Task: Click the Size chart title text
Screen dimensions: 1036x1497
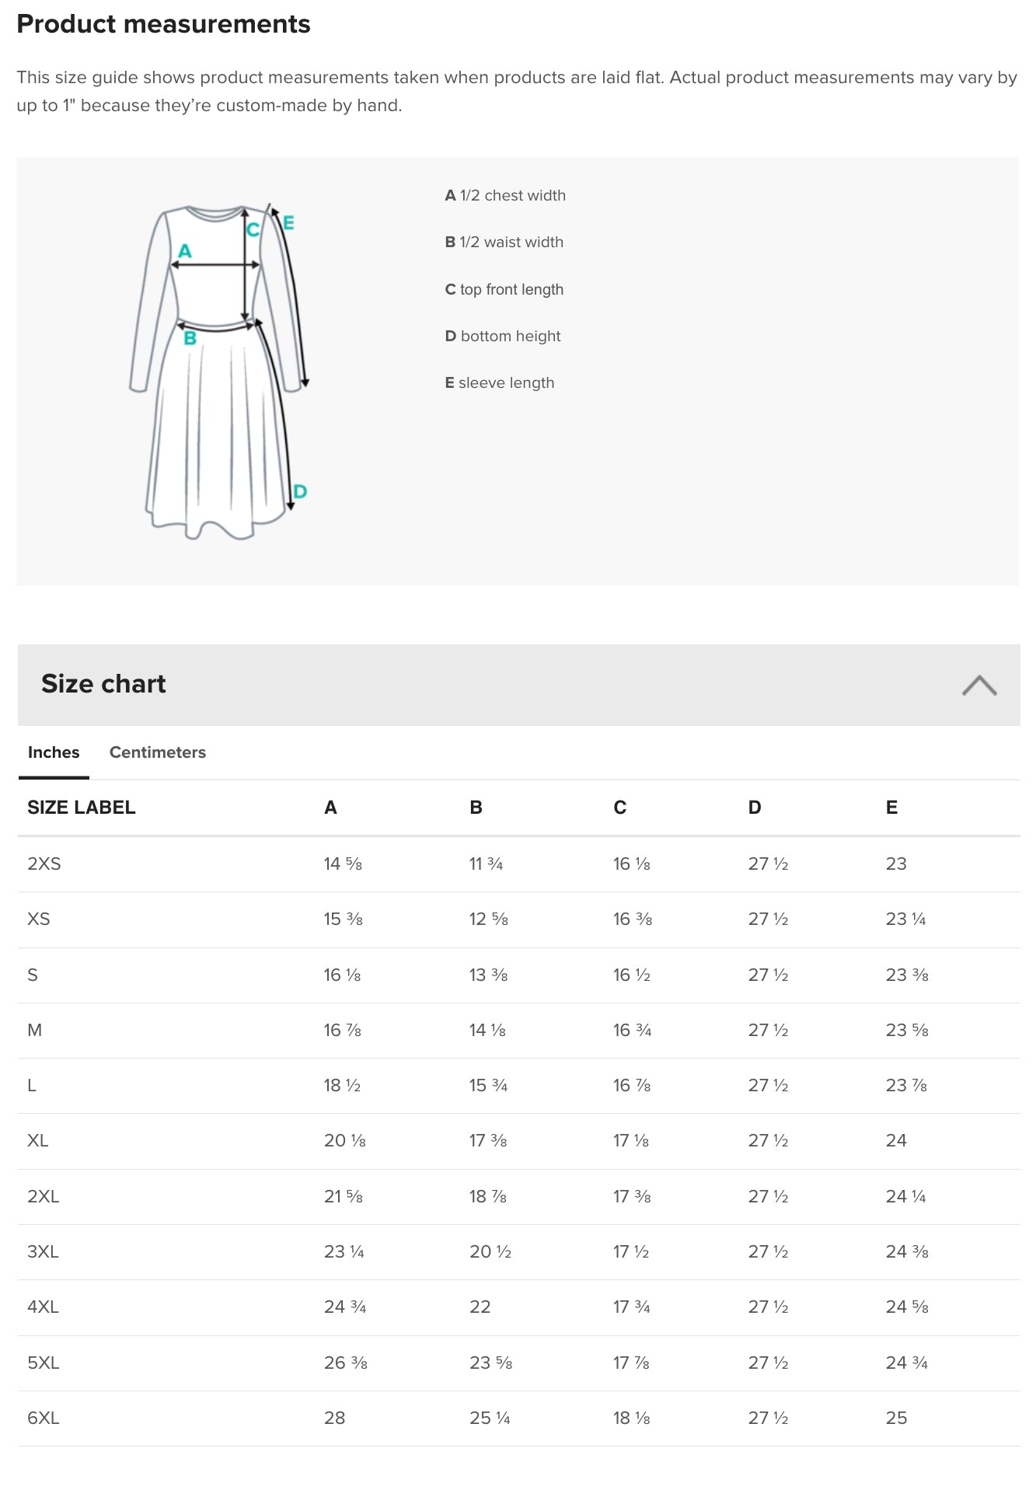Action: click(x=103, y=684)
